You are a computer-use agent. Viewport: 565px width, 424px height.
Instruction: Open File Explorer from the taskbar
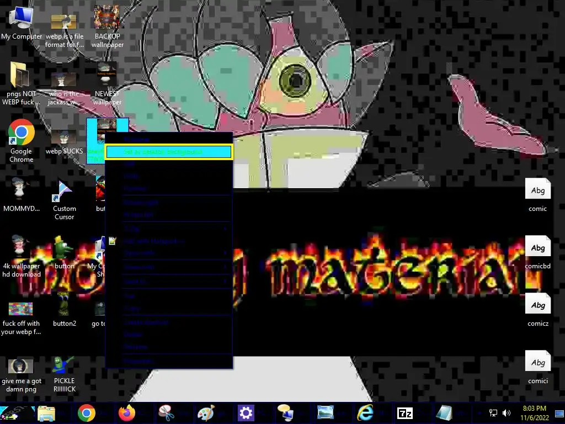click(x=46, y=413)
